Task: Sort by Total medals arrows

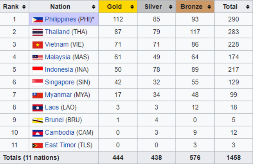Action: 247,7
